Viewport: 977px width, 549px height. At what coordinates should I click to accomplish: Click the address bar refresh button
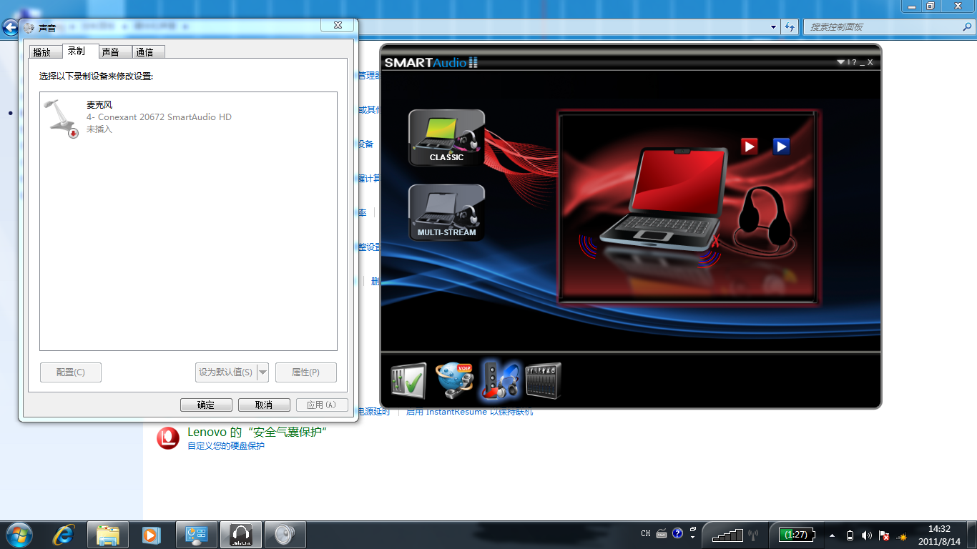(790, 27)
